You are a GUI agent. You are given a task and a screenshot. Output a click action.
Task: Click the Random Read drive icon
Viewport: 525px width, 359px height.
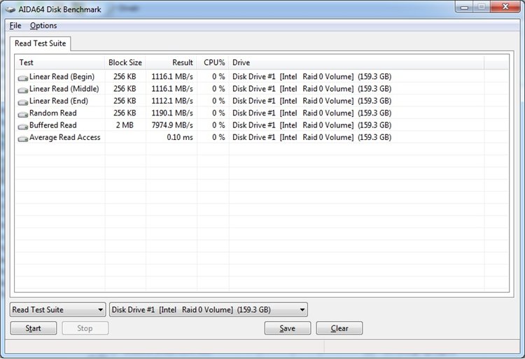23,115
